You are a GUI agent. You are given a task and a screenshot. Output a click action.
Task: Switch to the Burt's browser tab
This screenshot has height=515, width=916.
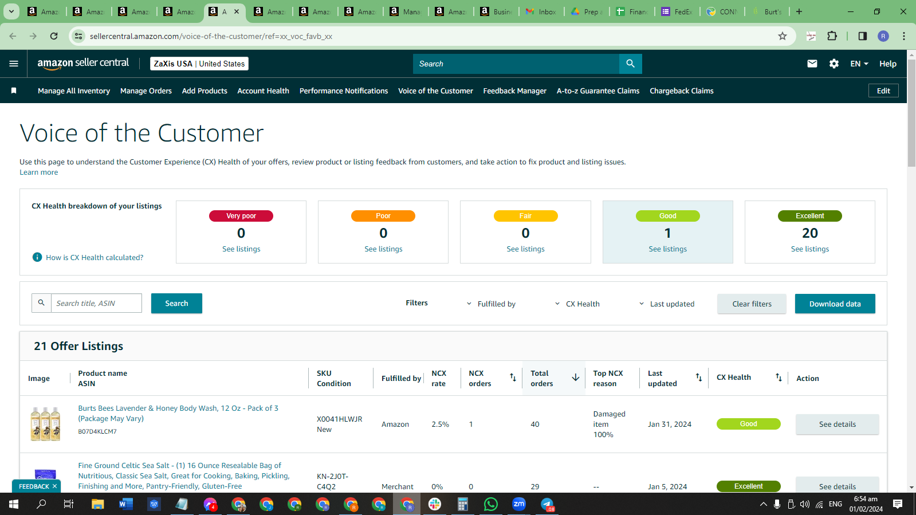[x=768, y=11]
